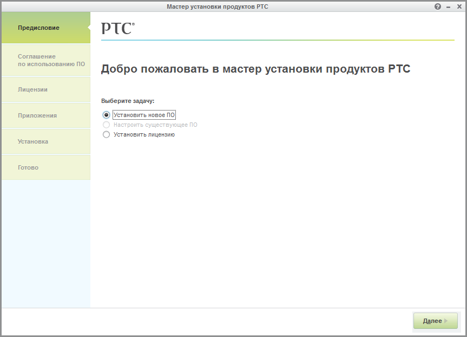The width and height of the screenshot is (467, 337).
Task: Click the 'Выберите задачу:' label
Action: click(128, 101)
